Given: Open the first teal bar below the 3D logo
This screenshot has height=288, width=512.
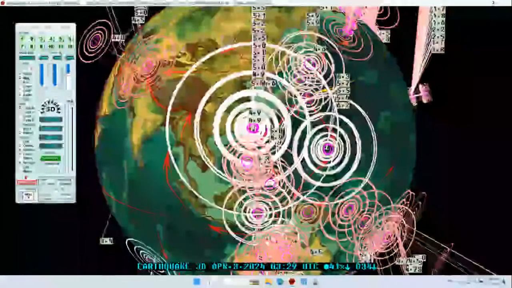Looking at the screenshot, I should pyautogui.click(x=51, y=120).
